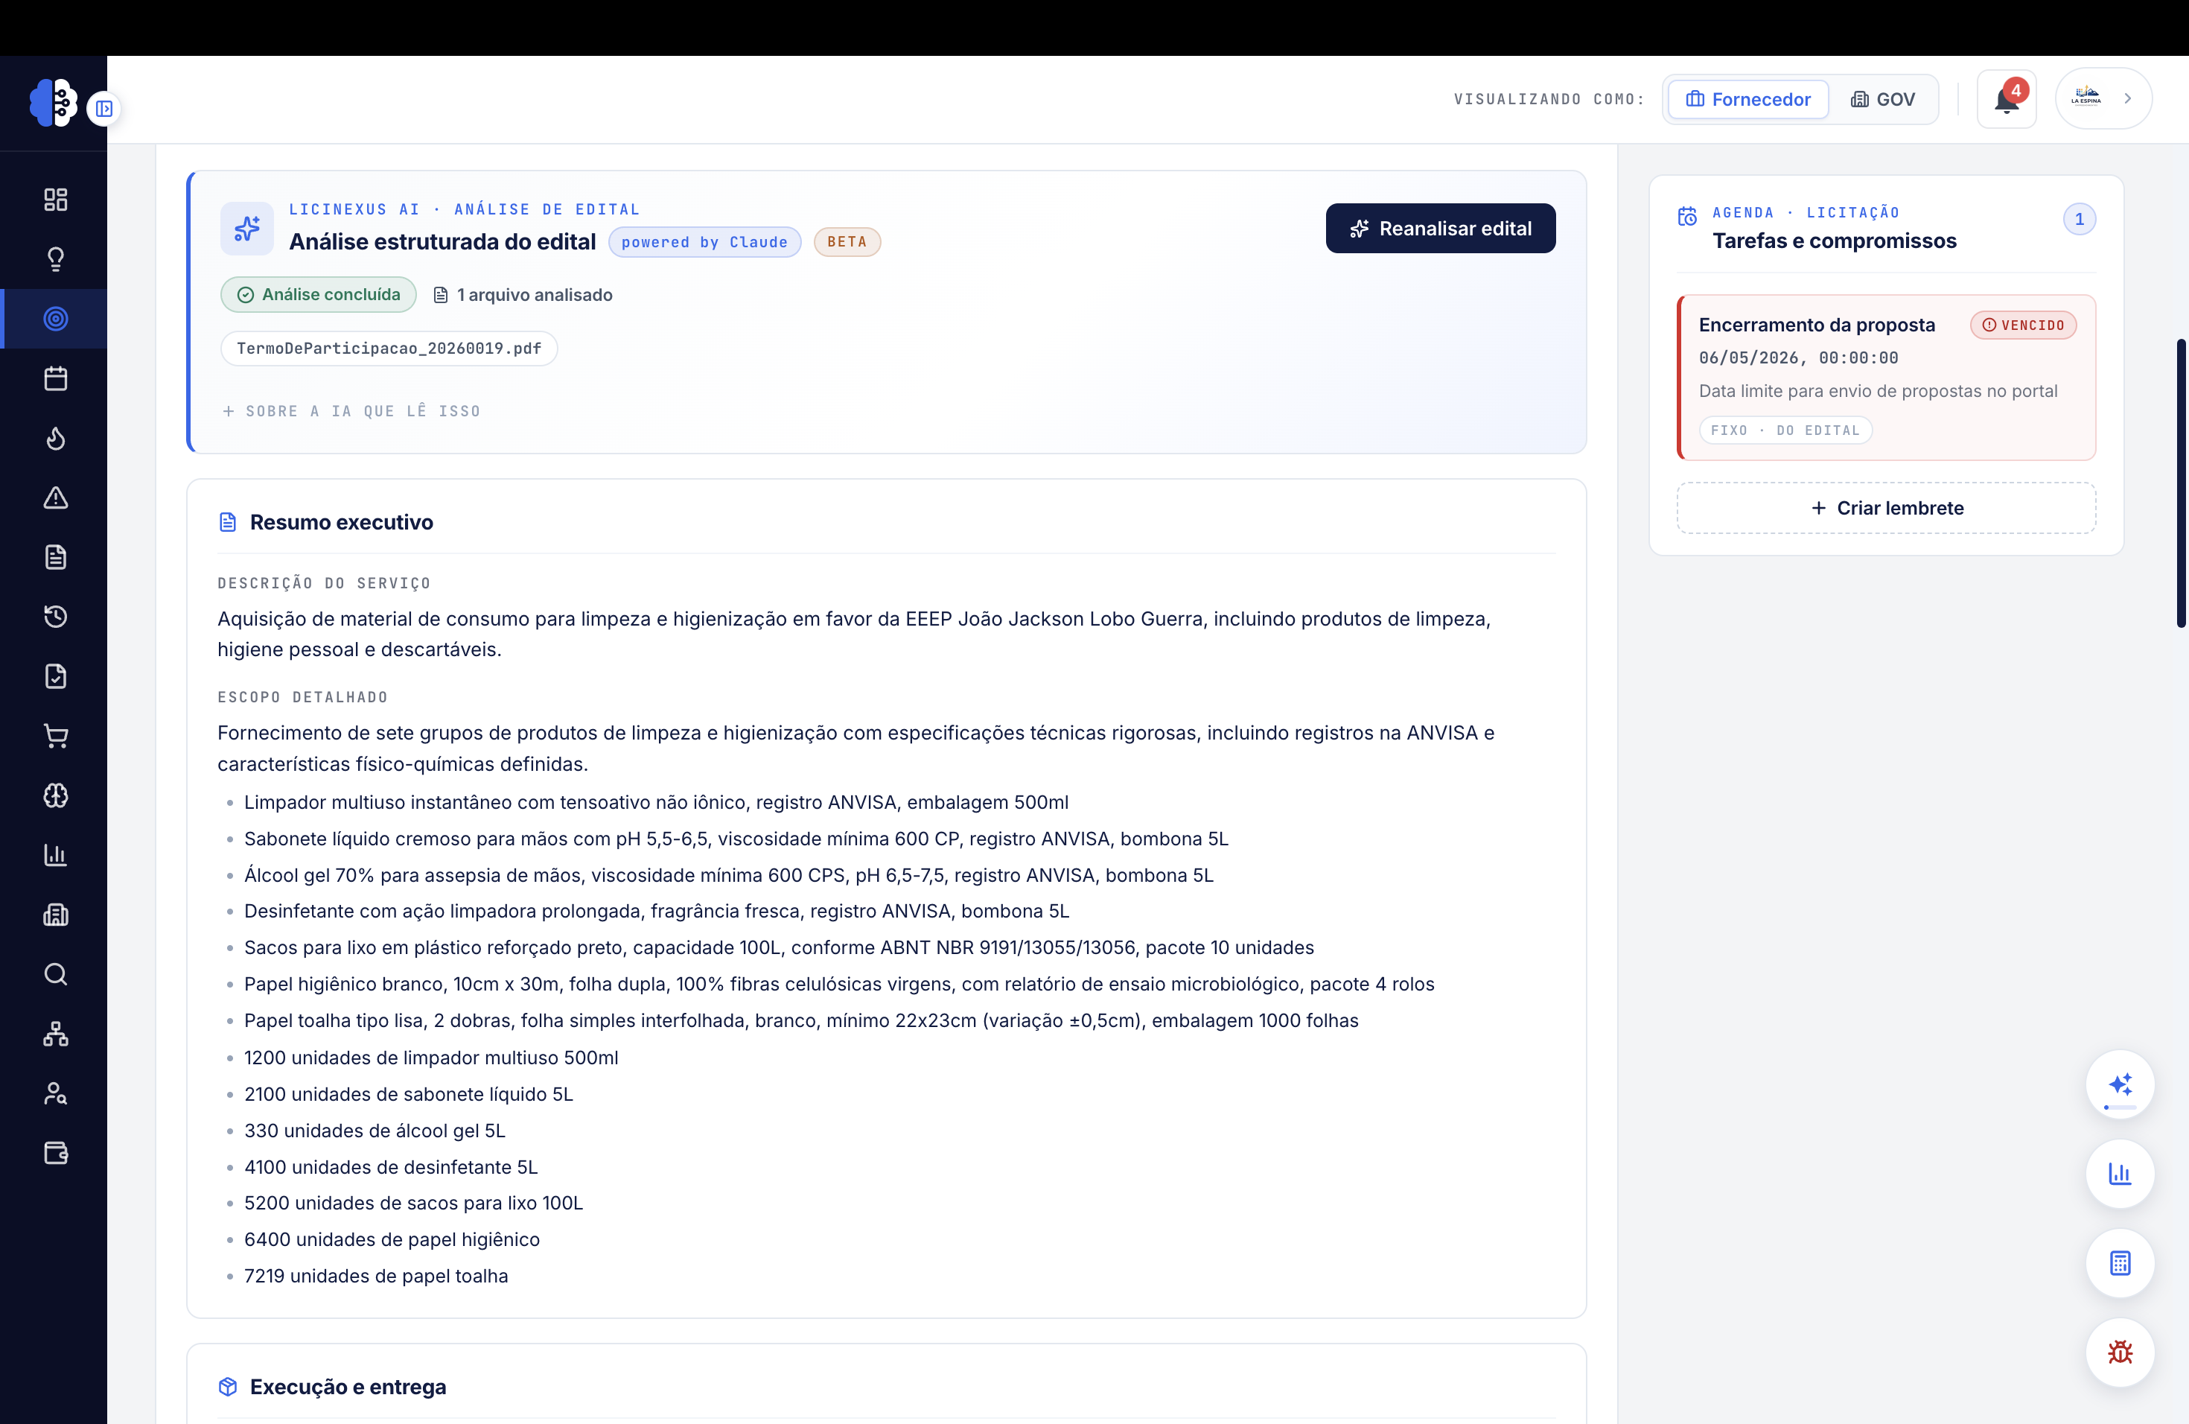Click the 'powered by Claude' badge

point(704,242)
